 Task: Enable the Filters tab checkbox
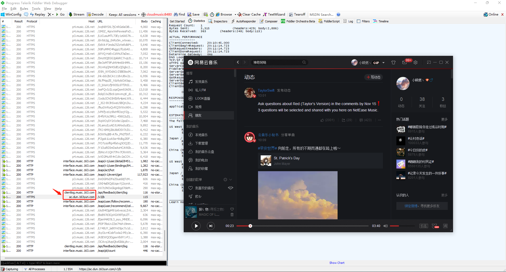point(358,21)
